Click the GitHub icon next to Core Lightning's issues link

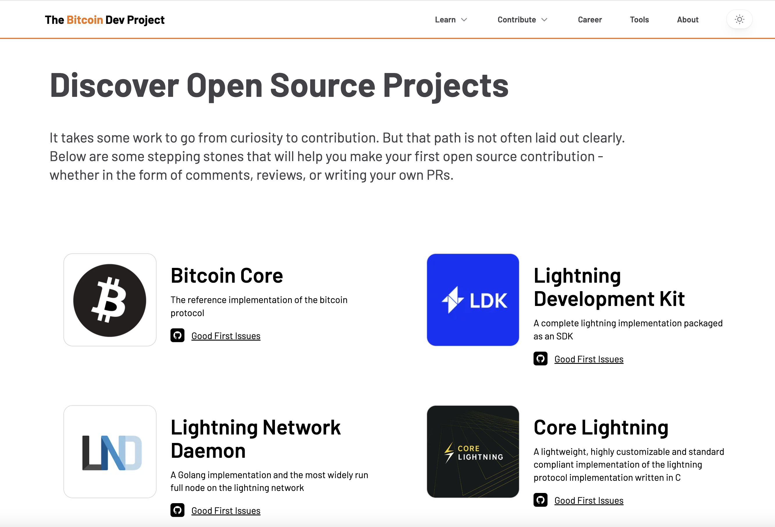pyautogui.click(x=540, y=500)
